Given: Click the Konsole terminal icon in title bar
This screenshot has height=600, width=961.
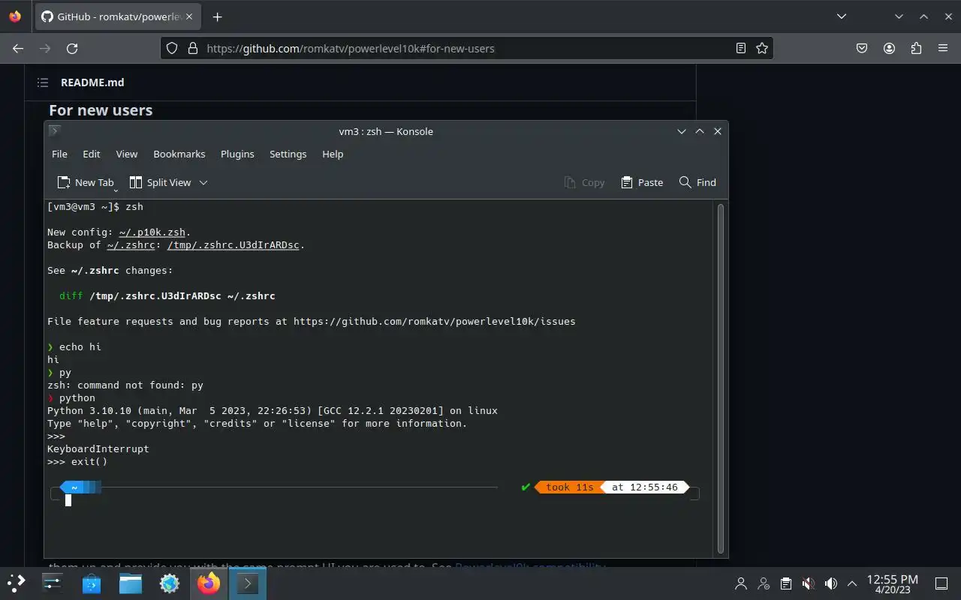Looking at the screenshot, I should coord(54,130).
